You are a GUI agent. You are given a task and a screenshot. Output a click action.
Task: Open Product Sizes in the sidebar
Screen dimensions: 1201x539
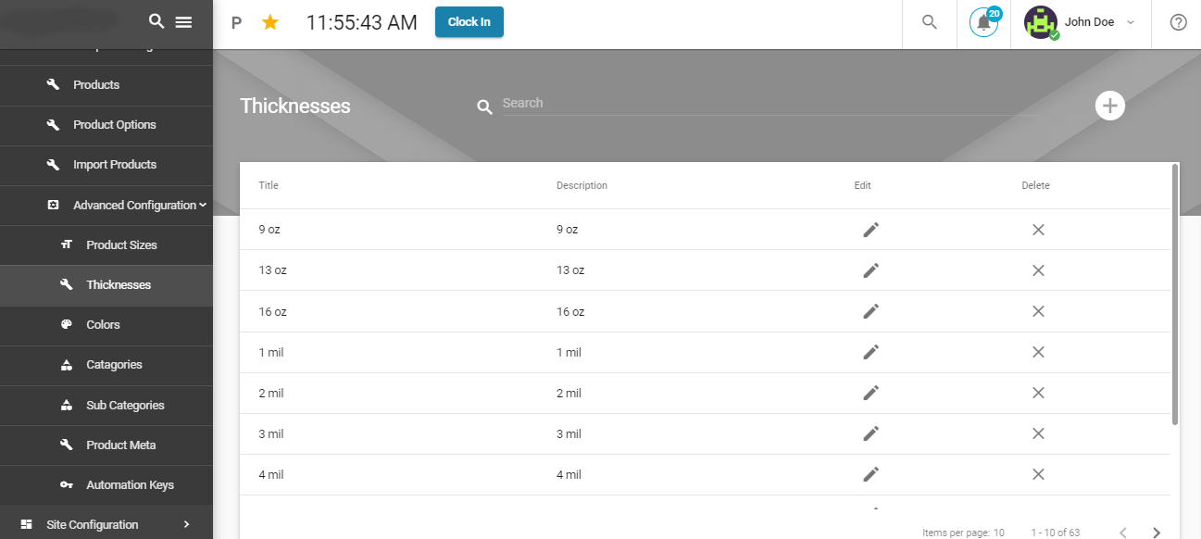121,245
